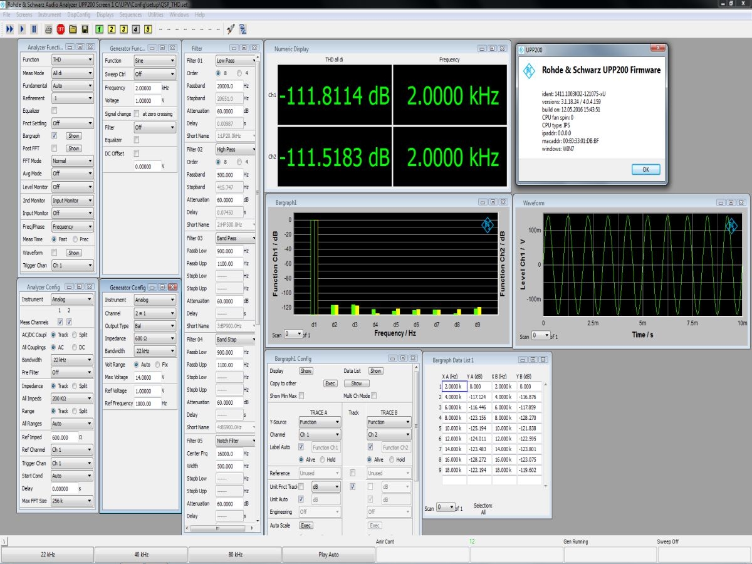Screen dimensions: 752x564
Task: Save setup with floppy disk icon
Action: click(85, 29)
